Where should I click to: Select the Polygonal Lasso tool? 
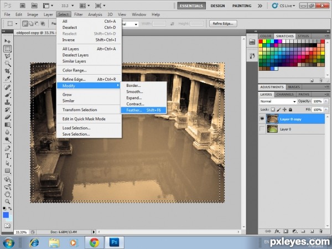coord(8,56)
